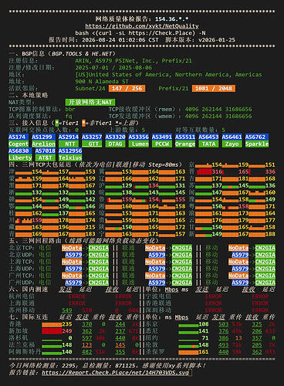Click the AS3491 blue badge
The image size is (284, 386).
tap(162, 137)
